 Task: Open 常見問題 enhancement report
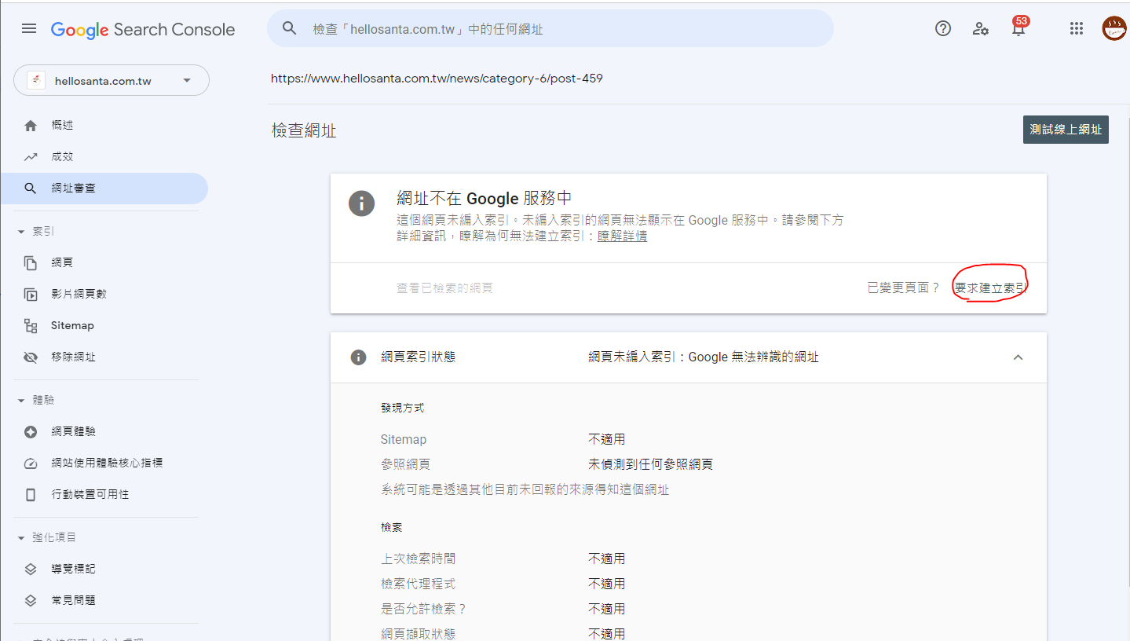(73, 600)
